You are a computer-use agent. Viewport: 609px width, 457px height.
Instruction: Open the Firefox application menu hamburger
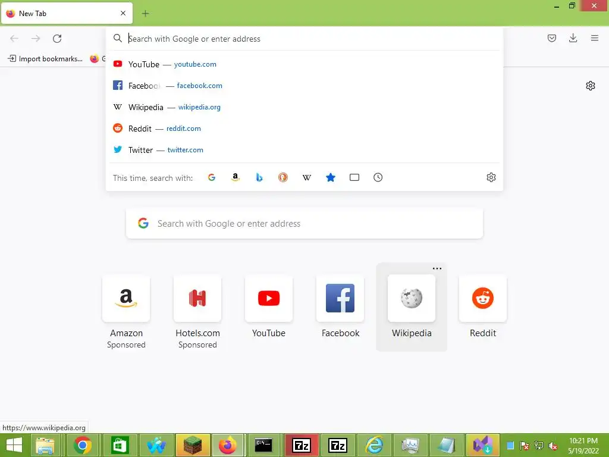coord(595,38)
